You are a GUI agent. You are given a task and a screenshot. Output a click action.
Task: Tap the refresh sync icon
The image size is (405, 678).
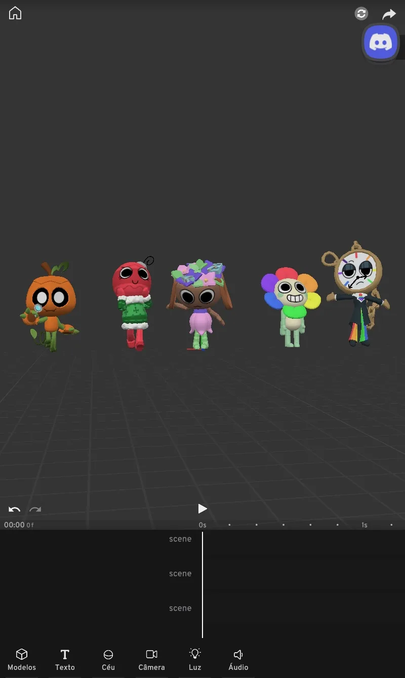coord(361,14)
